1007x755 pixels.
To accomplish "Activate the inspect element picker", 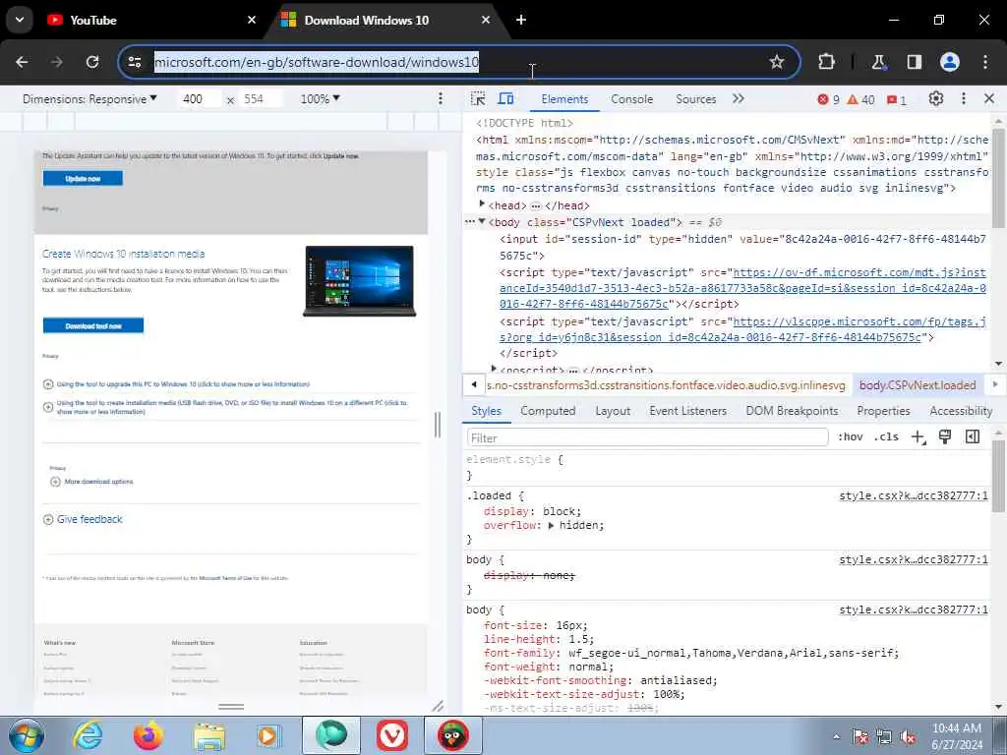I will pyautogui.click(x=478, y=99).
